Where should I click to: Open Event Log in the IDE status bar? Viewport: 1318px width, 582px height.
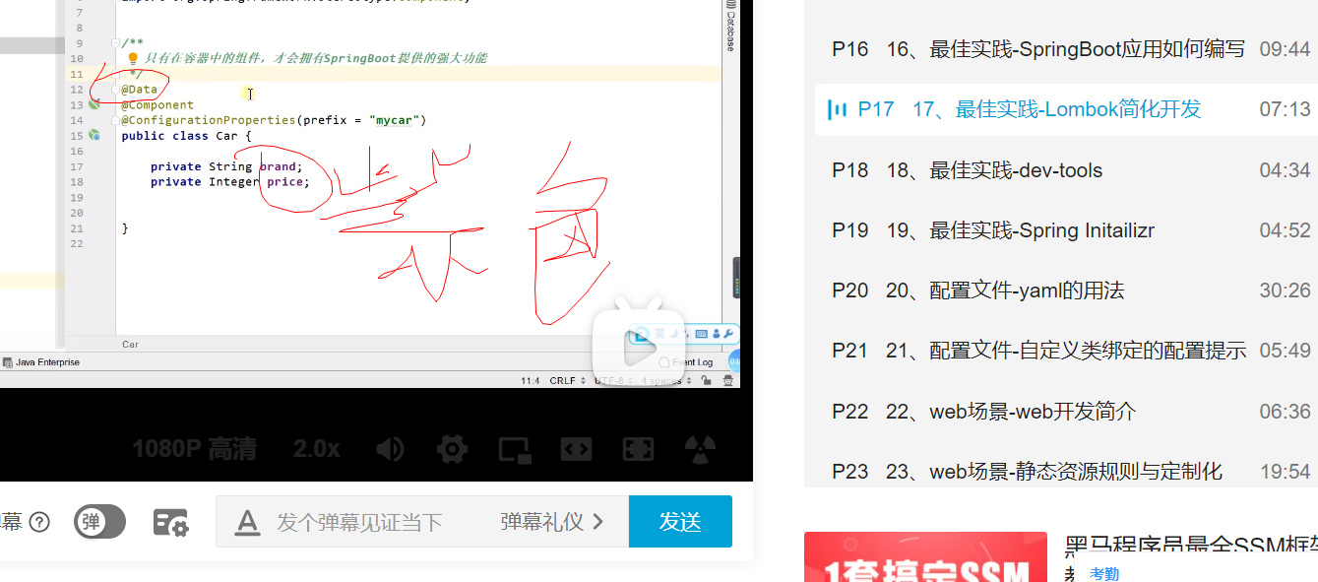pyautogui.click(x=686, y=362)
